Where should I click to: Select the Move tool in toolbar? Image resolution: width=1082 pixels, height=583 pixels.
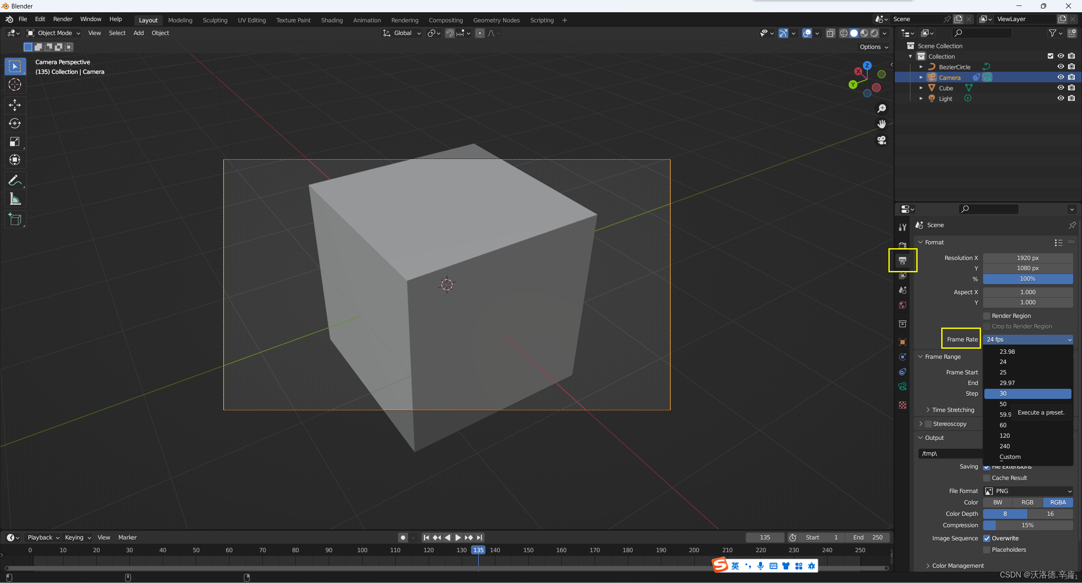pos(14,104)
